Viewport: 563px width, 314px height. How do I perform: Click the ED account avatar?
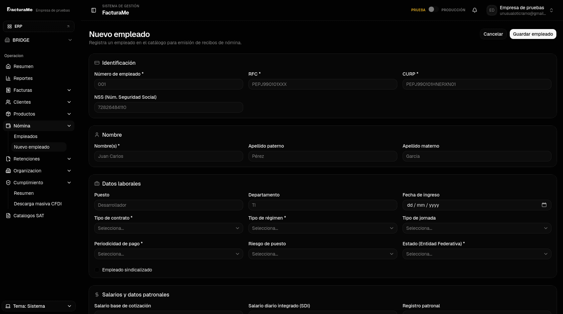click(x=492, y=10)
